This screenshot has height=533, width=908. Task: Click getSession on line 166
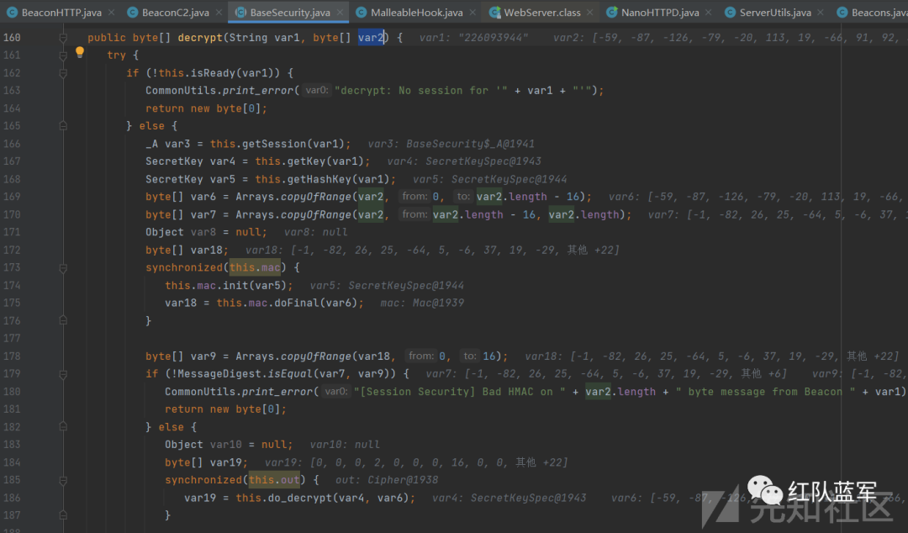pyautogui.click(x=273, y=144)
